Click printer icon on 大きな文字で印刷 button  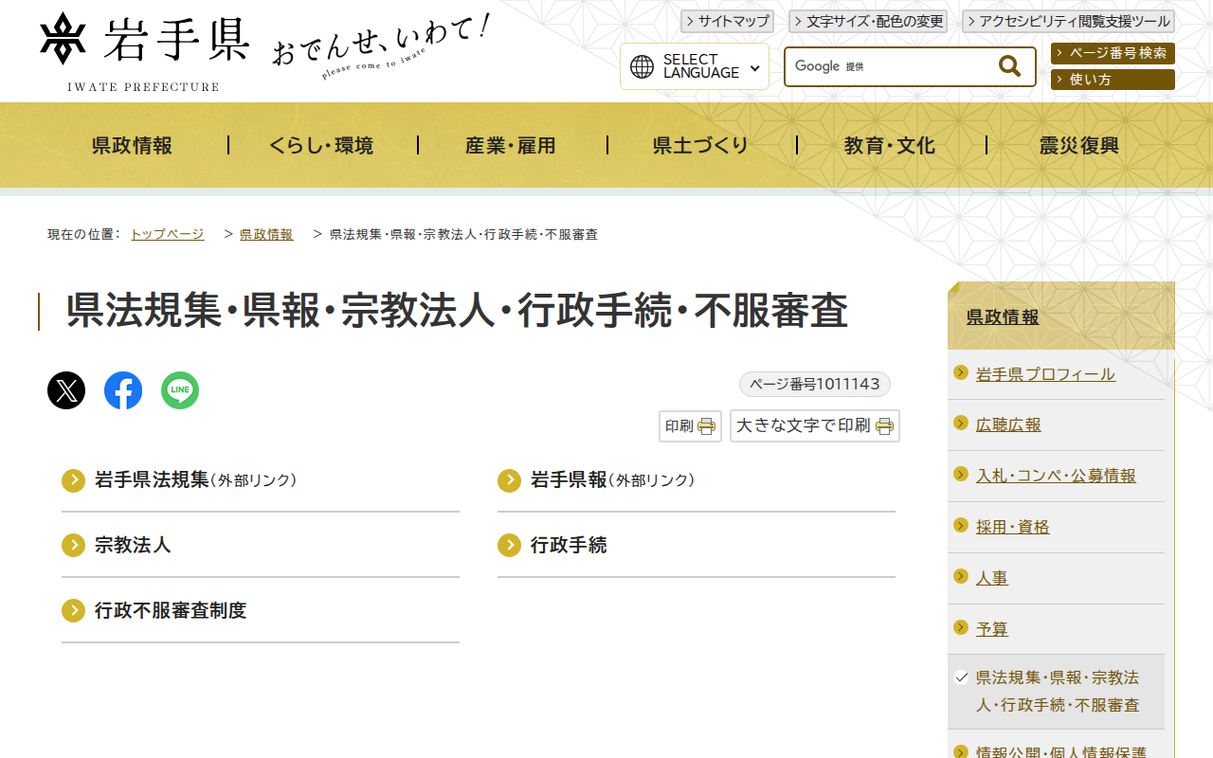click(885, 426)
